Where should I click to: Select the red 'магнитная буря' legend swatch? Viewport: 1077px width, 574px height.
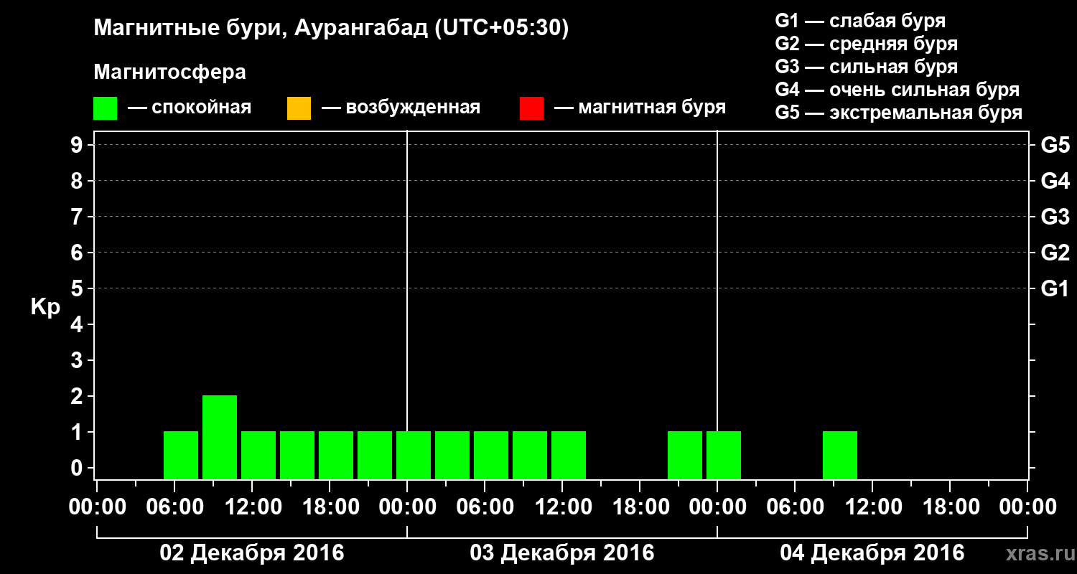531,108
